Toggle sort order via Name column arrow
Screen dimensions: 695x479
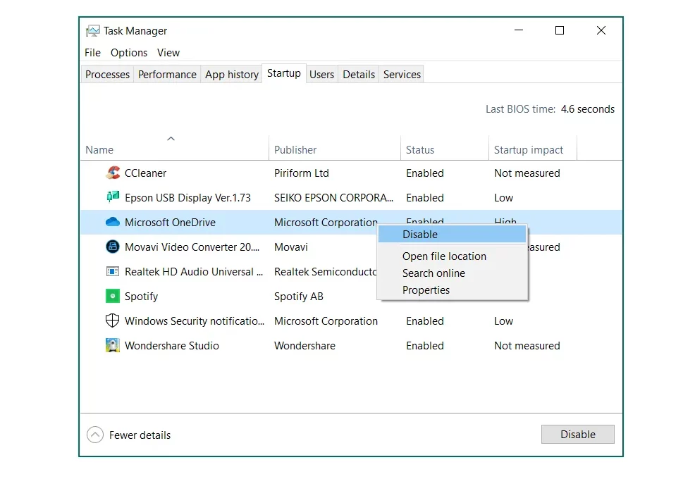coord(171,139)
